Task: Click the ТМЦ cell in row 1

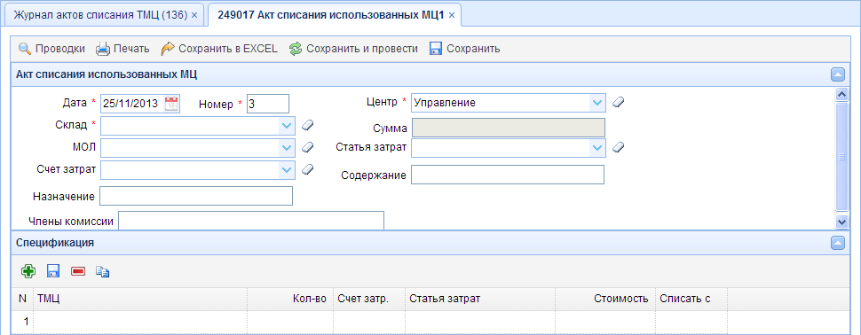Action: pos(140,322)
